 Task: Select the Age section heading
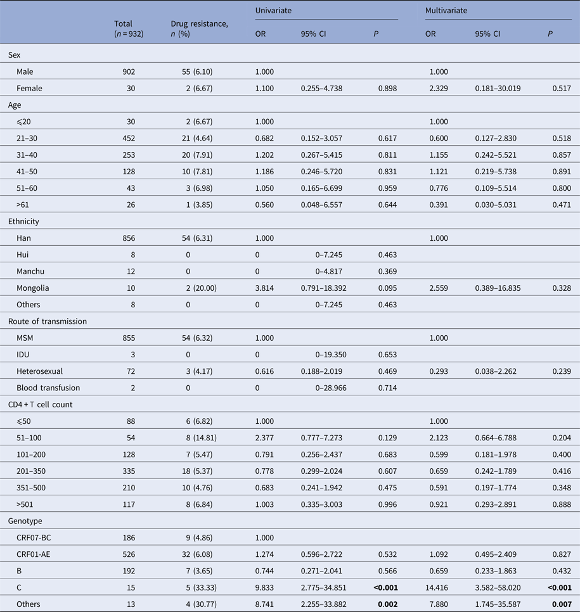pyautogui.click(x=15, y=105)
